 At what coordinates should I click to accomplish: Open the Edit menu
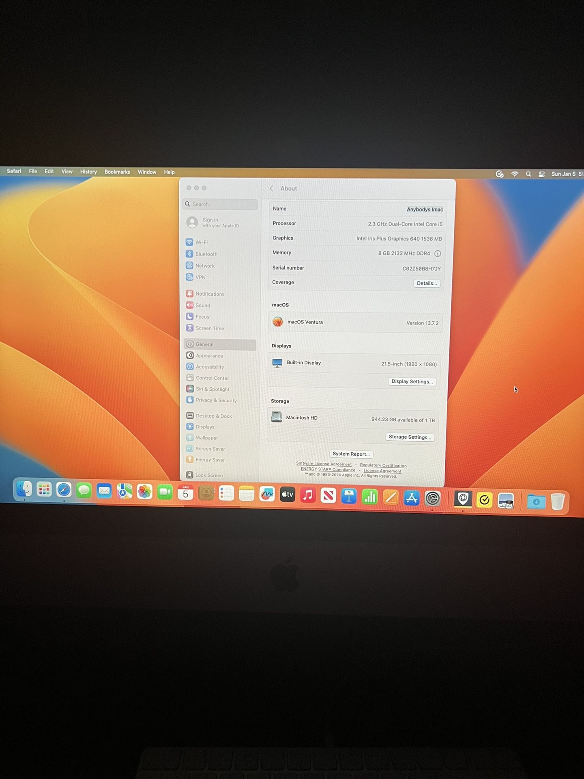tap(49, 171)
